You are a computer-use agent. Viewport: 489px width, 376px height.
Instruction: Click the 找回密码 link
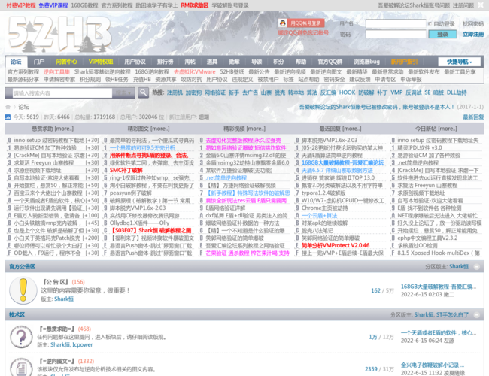click(x=472, y=24)
